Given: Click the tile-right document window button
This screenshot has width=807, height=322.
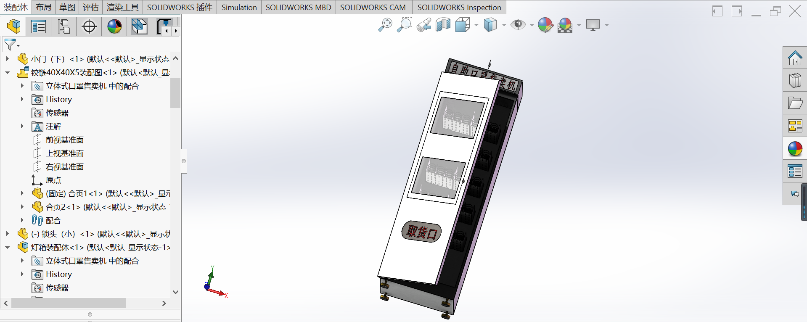Looking at the screenshot, I should 737,11.
